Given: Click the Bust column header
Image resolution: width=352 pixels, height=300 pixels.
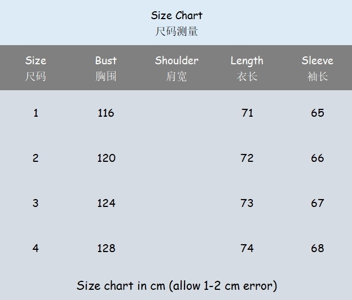Looking at the screenshot, I should point(106,61).
